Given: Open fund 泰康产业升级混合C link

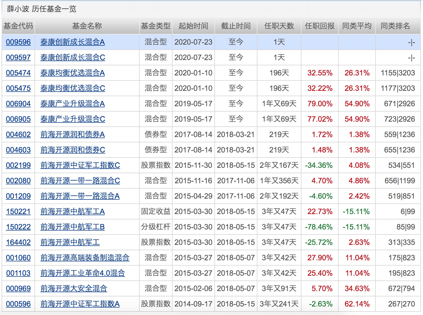Looking at the screenshot, I should coord(73,119).
